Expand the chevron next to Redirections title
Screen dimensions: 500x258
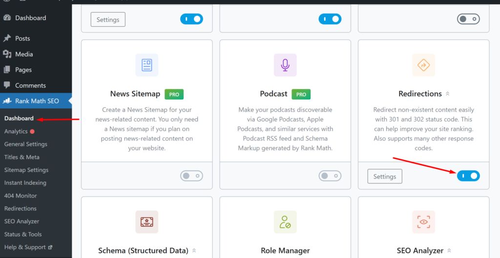point(447,94)
